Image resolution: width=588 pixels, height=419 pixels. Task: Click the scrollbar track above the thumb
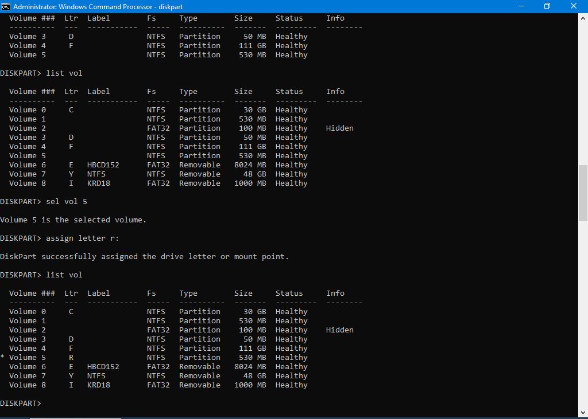(x=583, y=86)
